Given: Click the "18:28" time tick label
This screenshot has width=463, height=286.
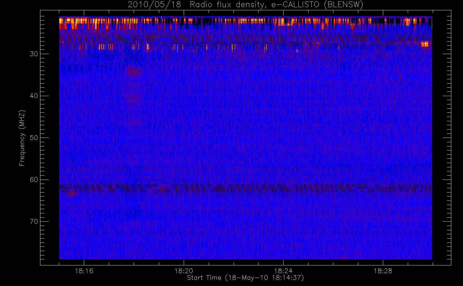Looking at the screenshot, I should pos(383,271).
